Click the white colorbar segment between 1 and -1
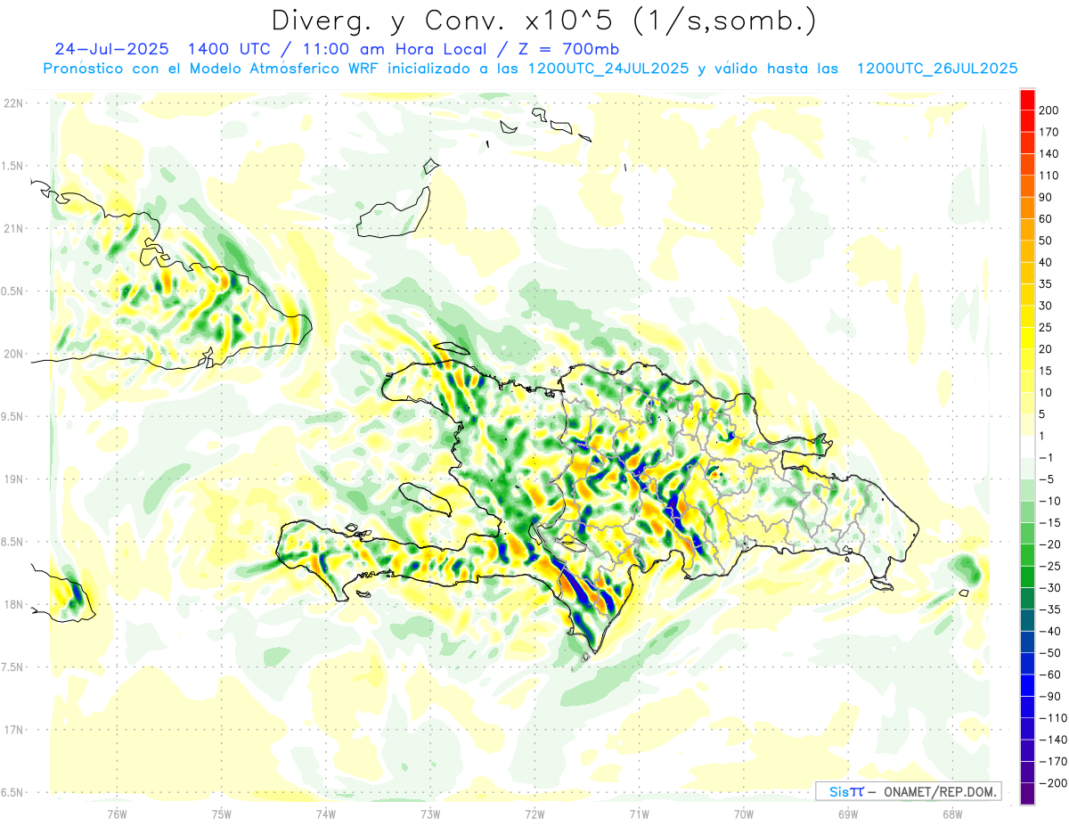 coord(1027,446)
